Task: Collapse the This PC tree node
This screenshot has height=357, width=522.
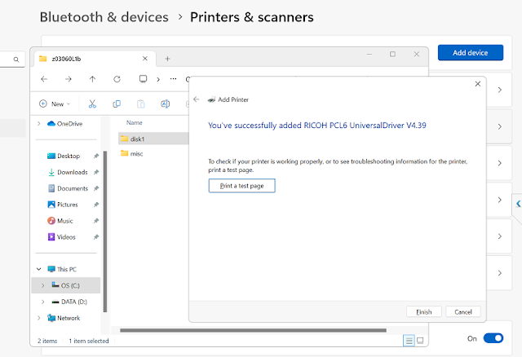Action: [39, 268]
